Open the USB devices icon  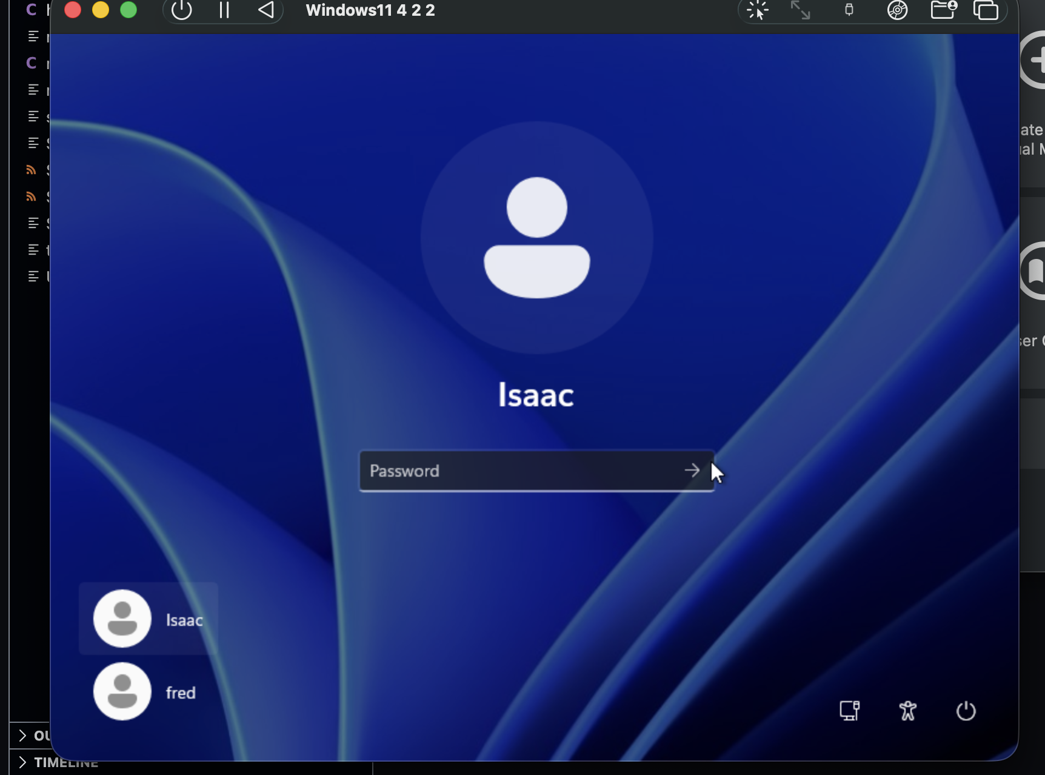pos(849,10)
